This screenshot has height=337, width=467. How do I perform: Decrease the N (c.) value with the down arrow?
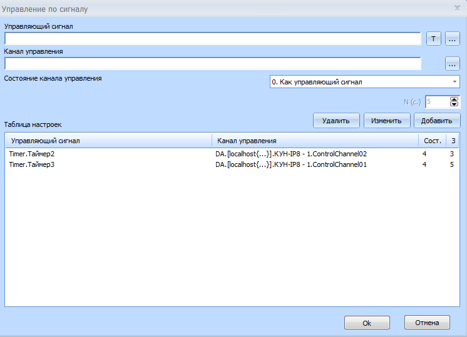[454, 104]
